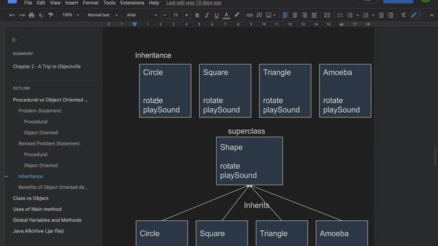Justify text alignment

pyautogui.click(x=314, y=15)
